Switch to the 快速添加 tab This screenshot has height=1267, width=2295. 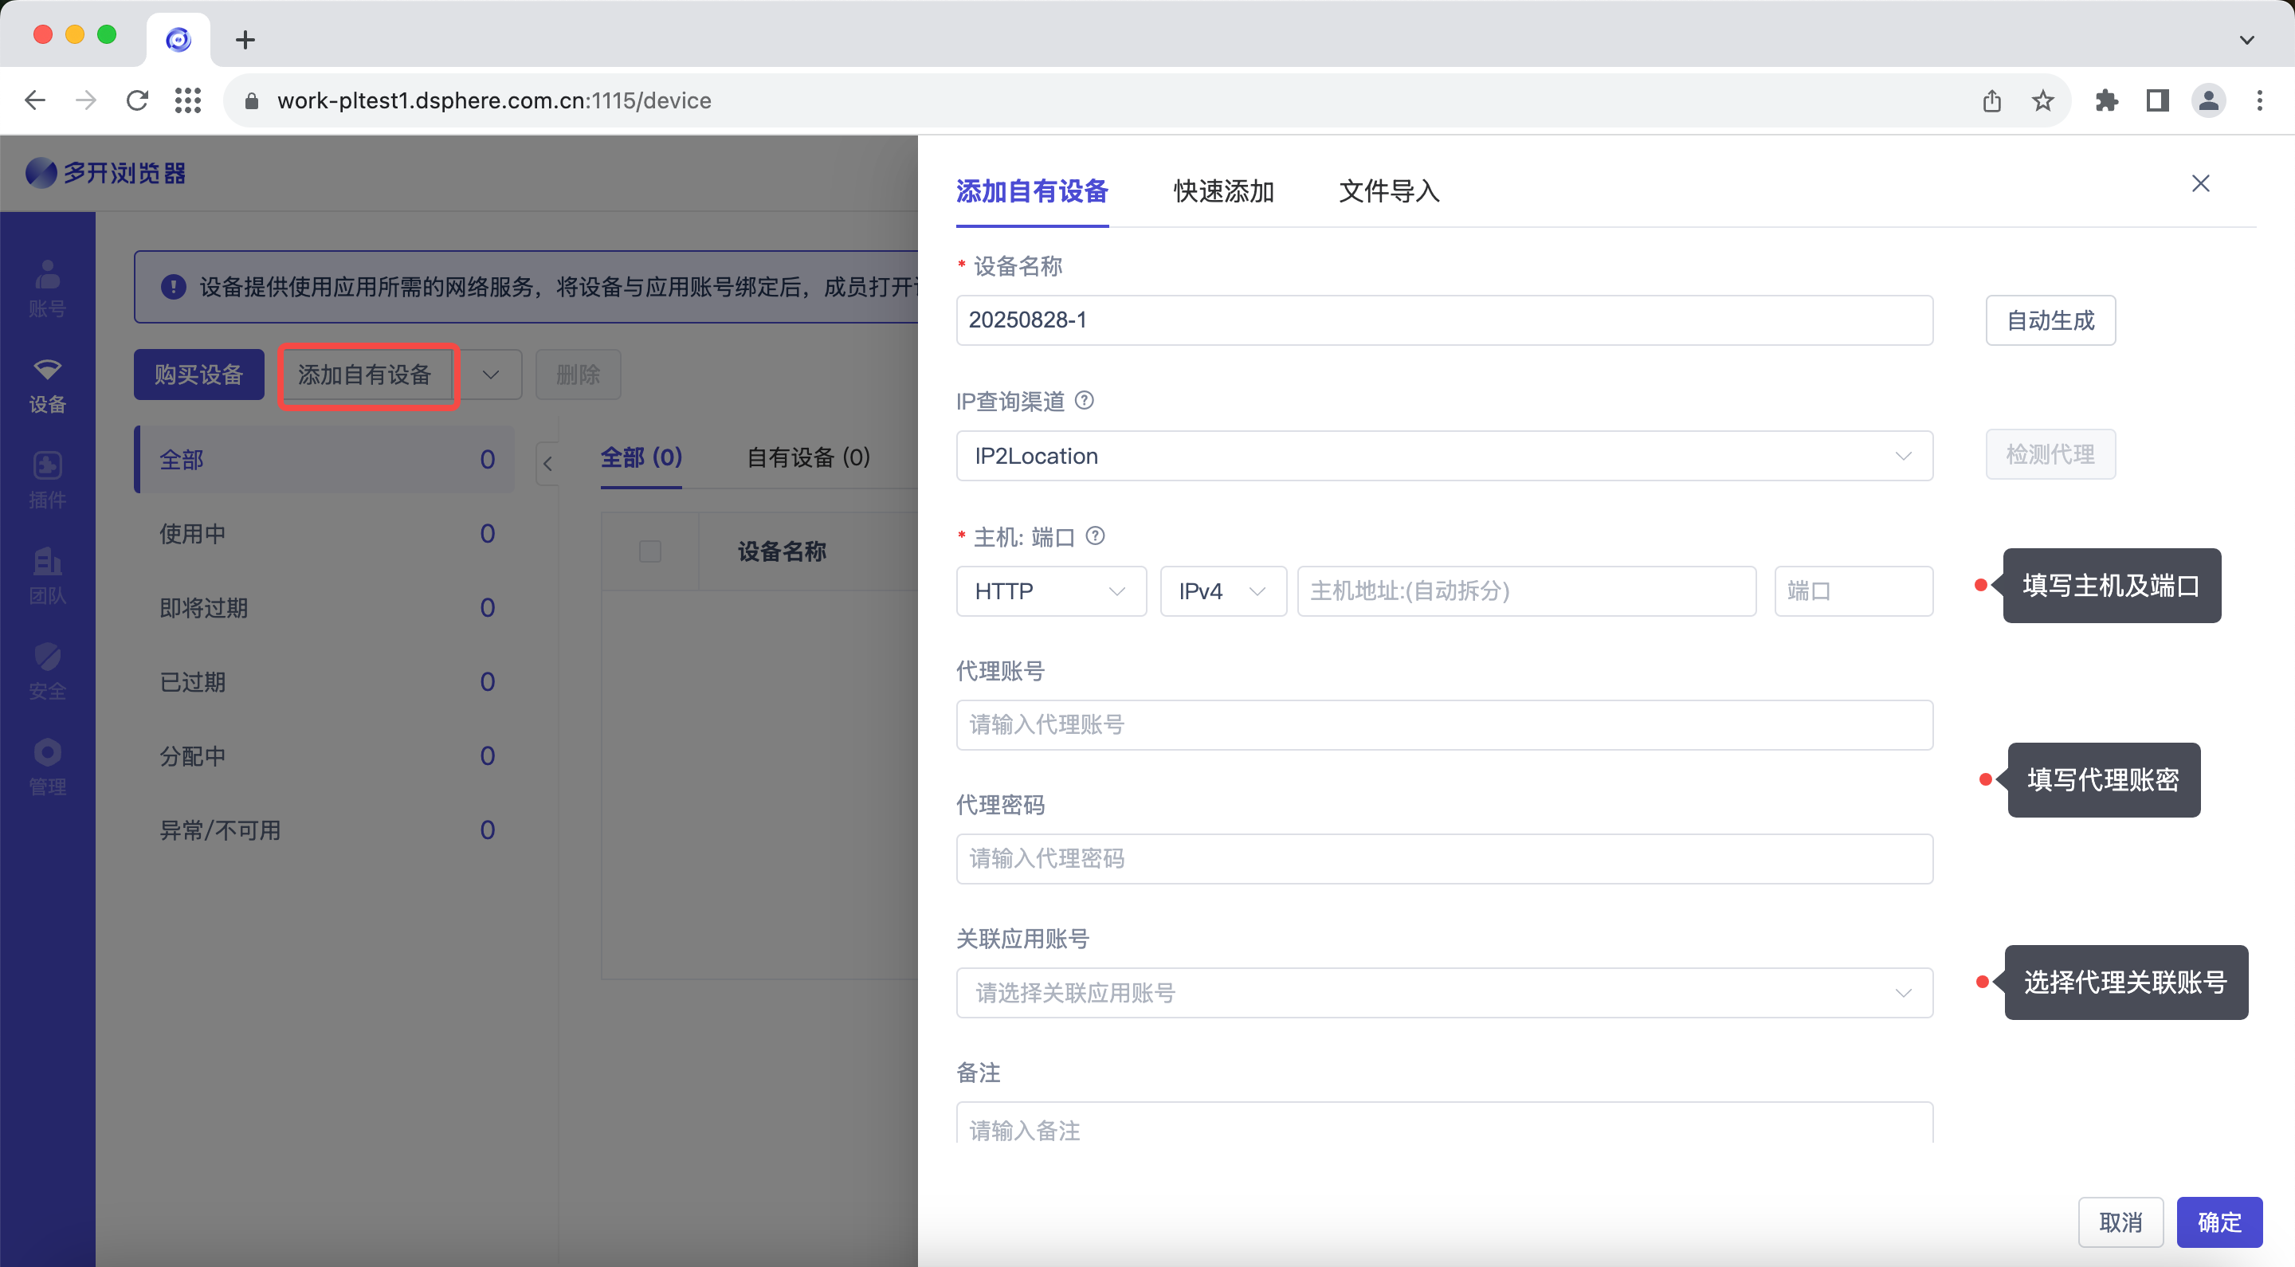coord(1223,190)
